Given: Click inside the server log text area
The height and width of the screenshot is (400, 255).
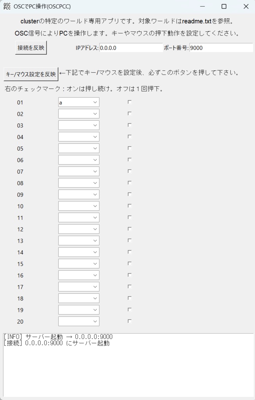Looking at the screenshot, I should click(x=128, y=367).
